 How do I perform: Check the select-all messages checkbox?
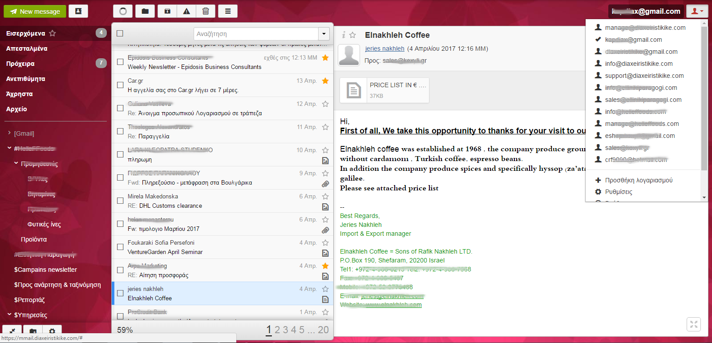pyautogui.click(x=120, y=33)
